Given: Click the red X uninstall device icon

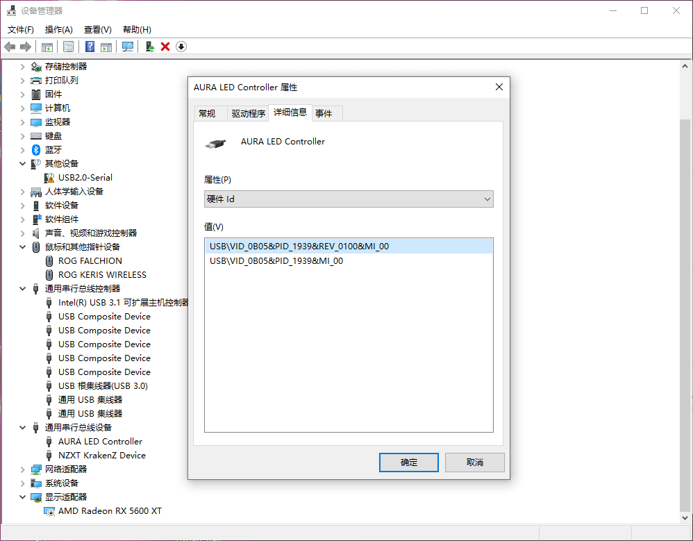Looking at the screenshot, I should pos(165,47).
